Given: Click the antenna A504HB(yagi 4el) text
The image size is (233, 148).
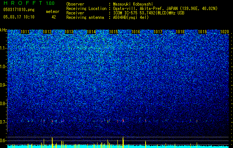Looking at the screenshot, I should click(x=131, y=17).
